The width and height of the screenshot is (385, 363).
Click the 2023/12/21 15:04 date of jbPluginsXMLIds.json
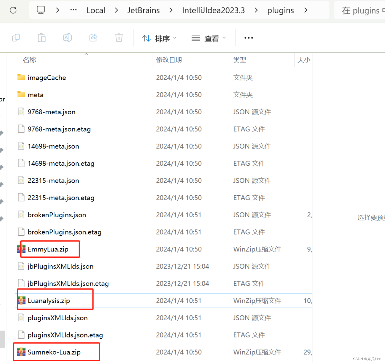coord(183,266)
